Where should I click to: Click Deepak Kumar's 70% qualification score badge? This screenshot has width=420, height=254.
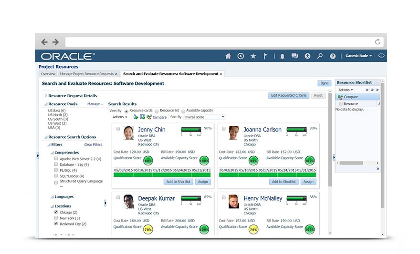[148, 229]
